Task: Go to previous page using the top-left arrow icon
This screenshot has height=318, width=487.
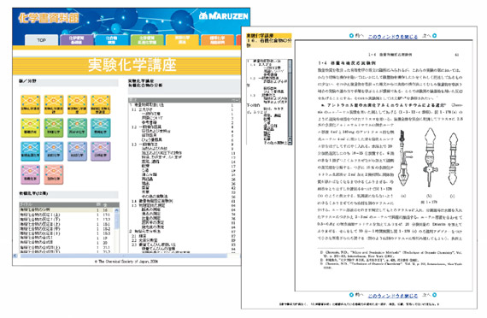Action: click(x=351, y=36)
